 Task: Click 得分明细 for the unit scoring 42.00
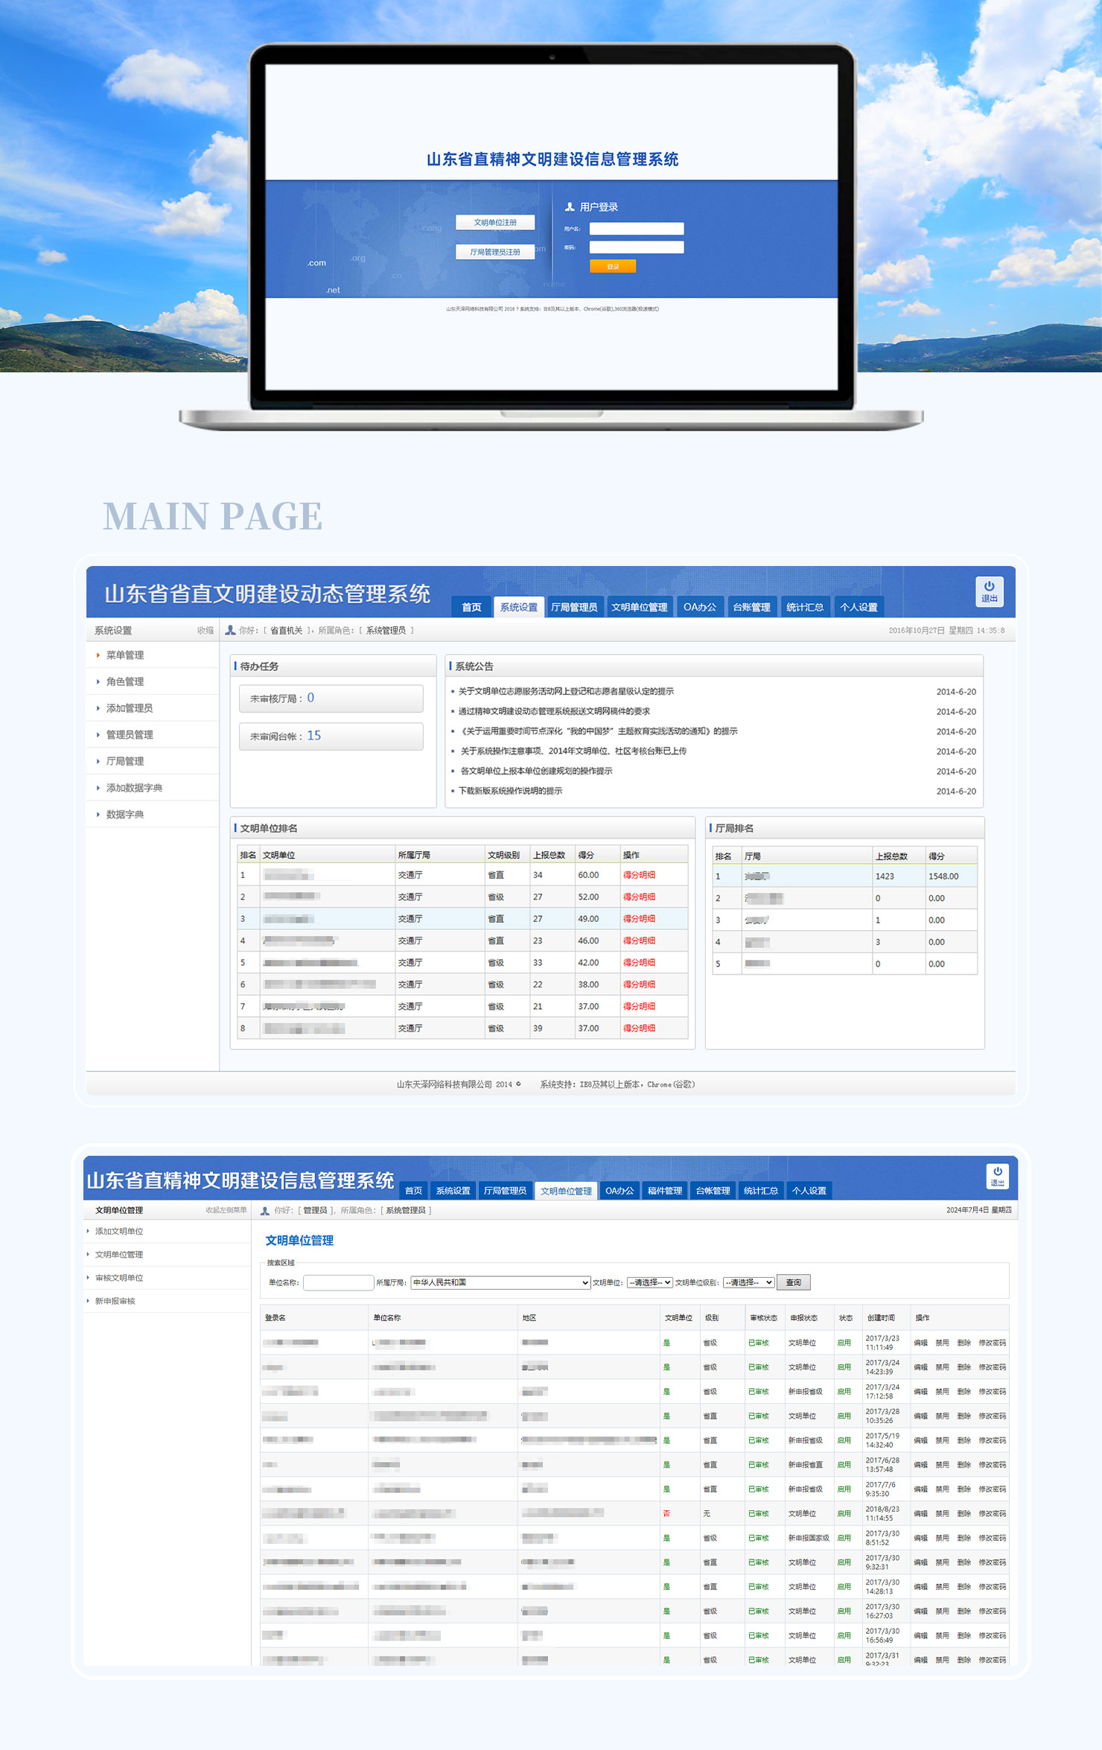coord(639,963)
